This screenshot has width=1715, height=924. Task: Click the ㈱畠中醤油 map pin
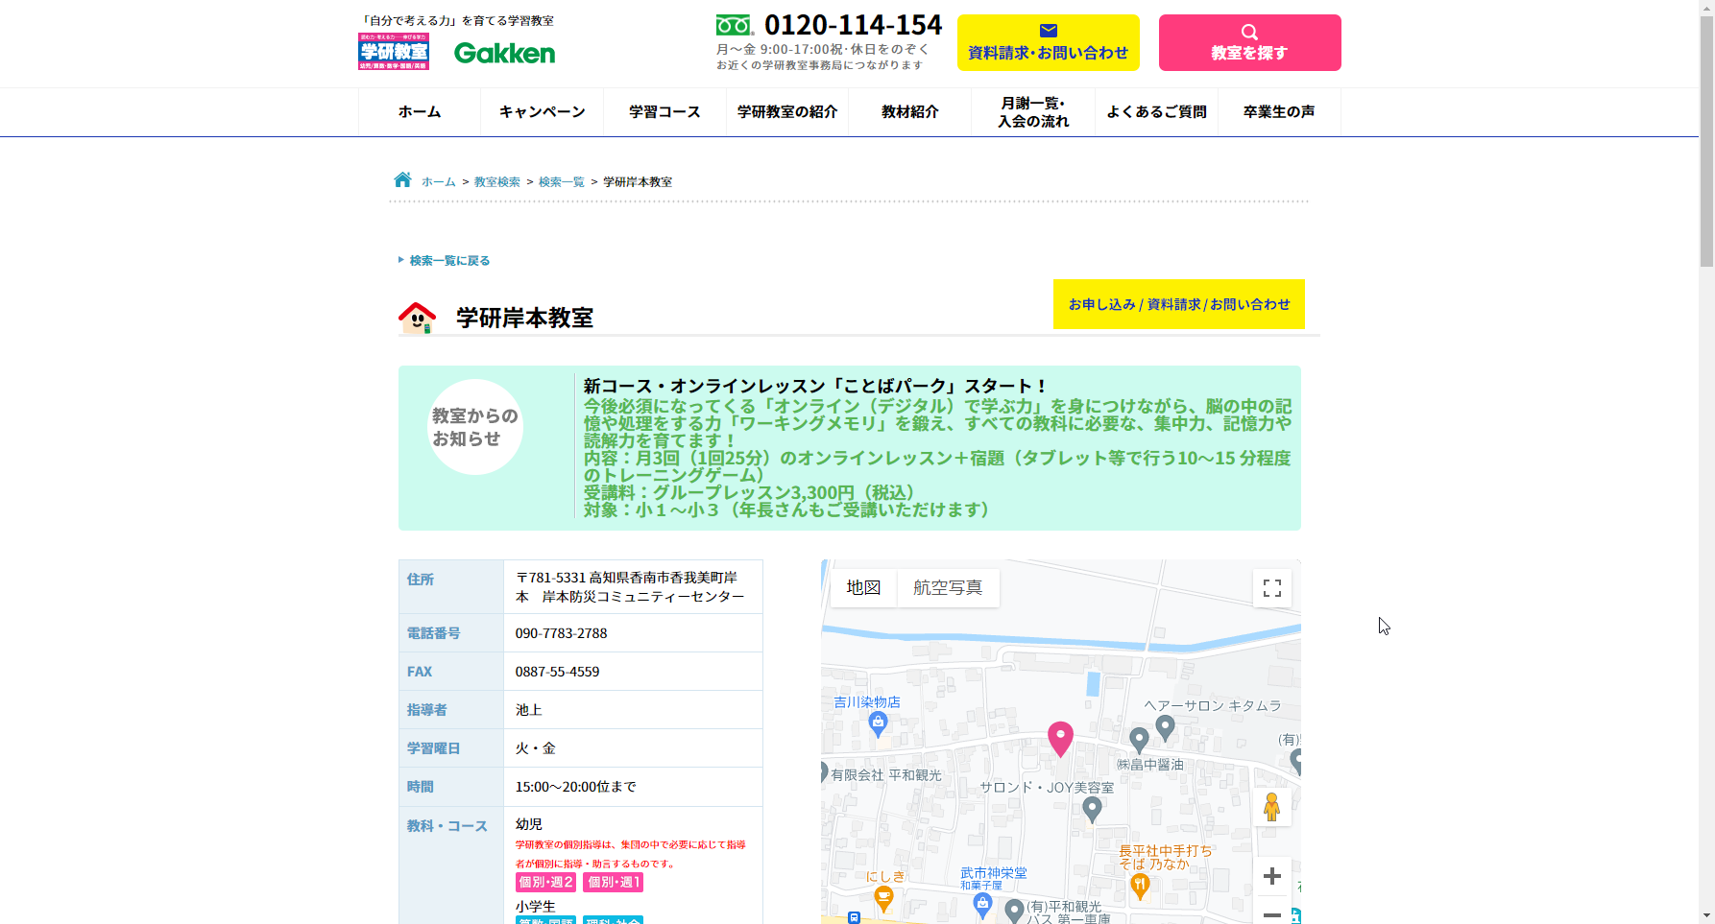coord(1139,741)
